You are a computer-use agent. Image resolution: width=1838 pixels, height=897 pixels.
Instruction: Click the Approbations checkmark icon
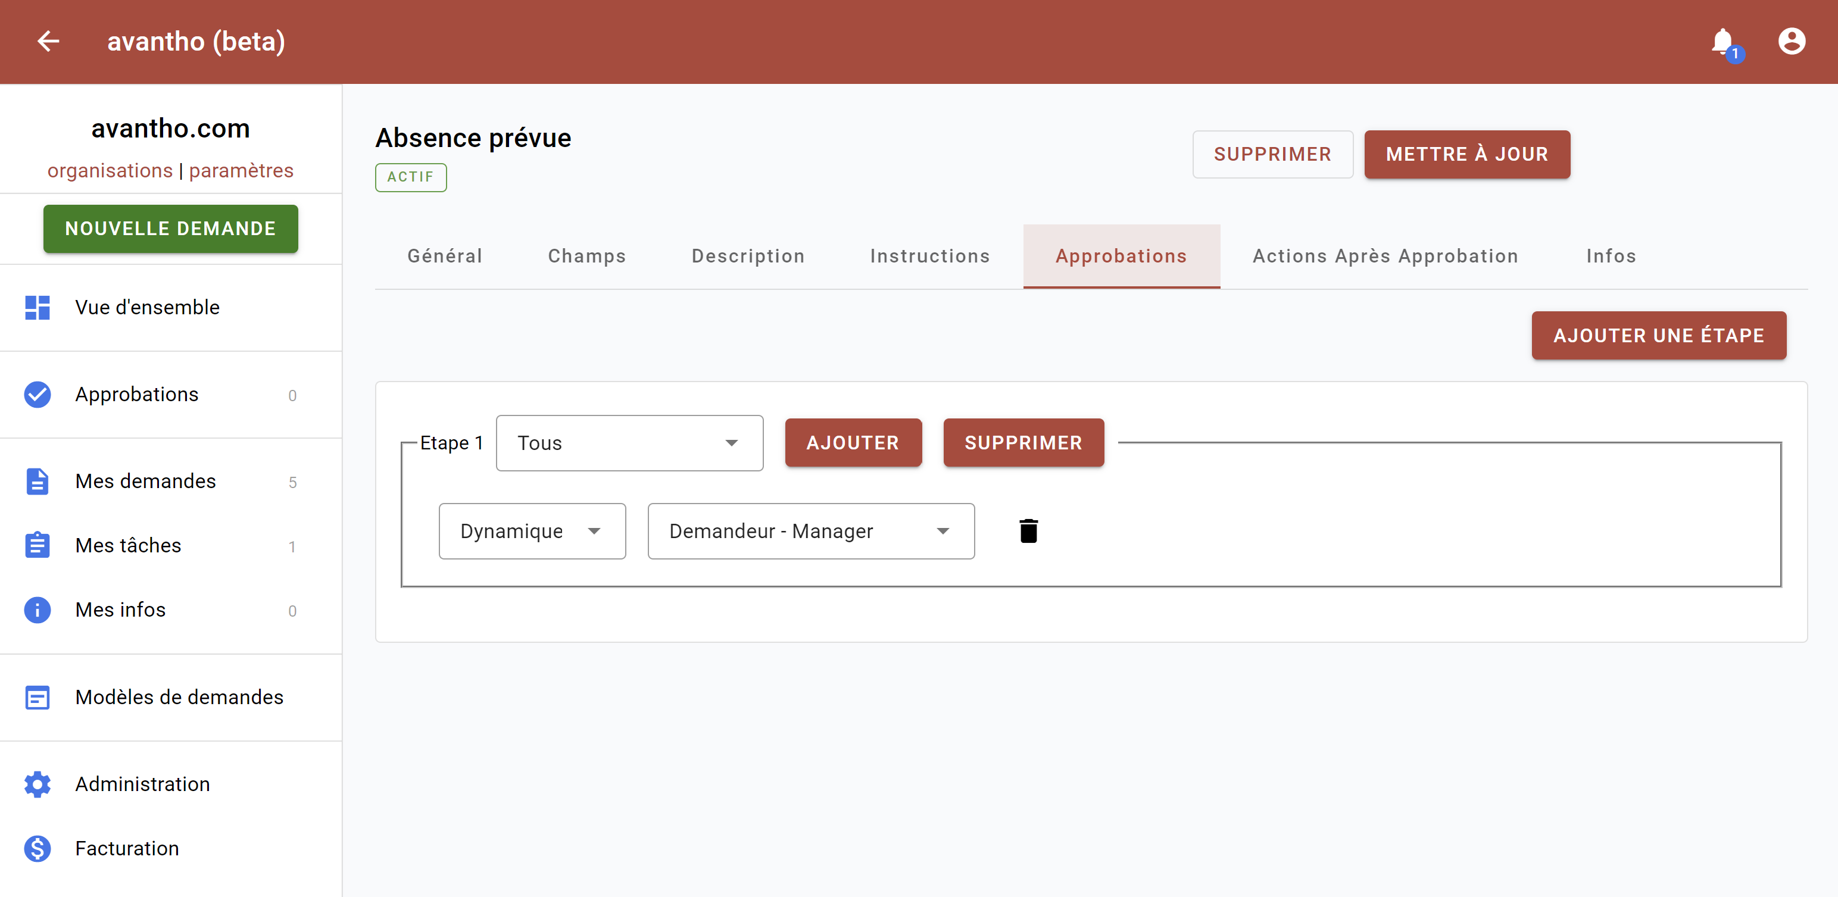[37, 394]
